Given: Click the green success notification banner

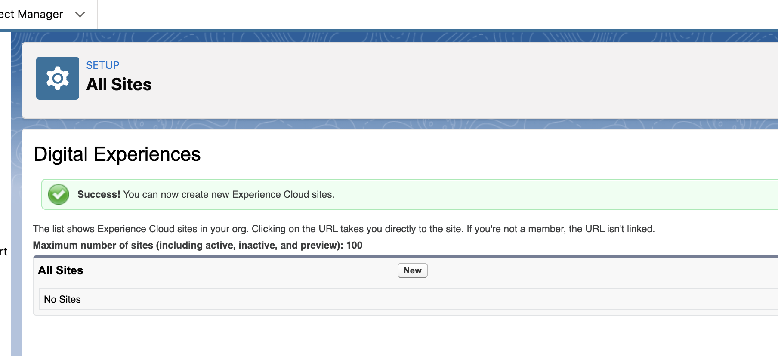Looking at the screenshot, I should pos(410,194).
